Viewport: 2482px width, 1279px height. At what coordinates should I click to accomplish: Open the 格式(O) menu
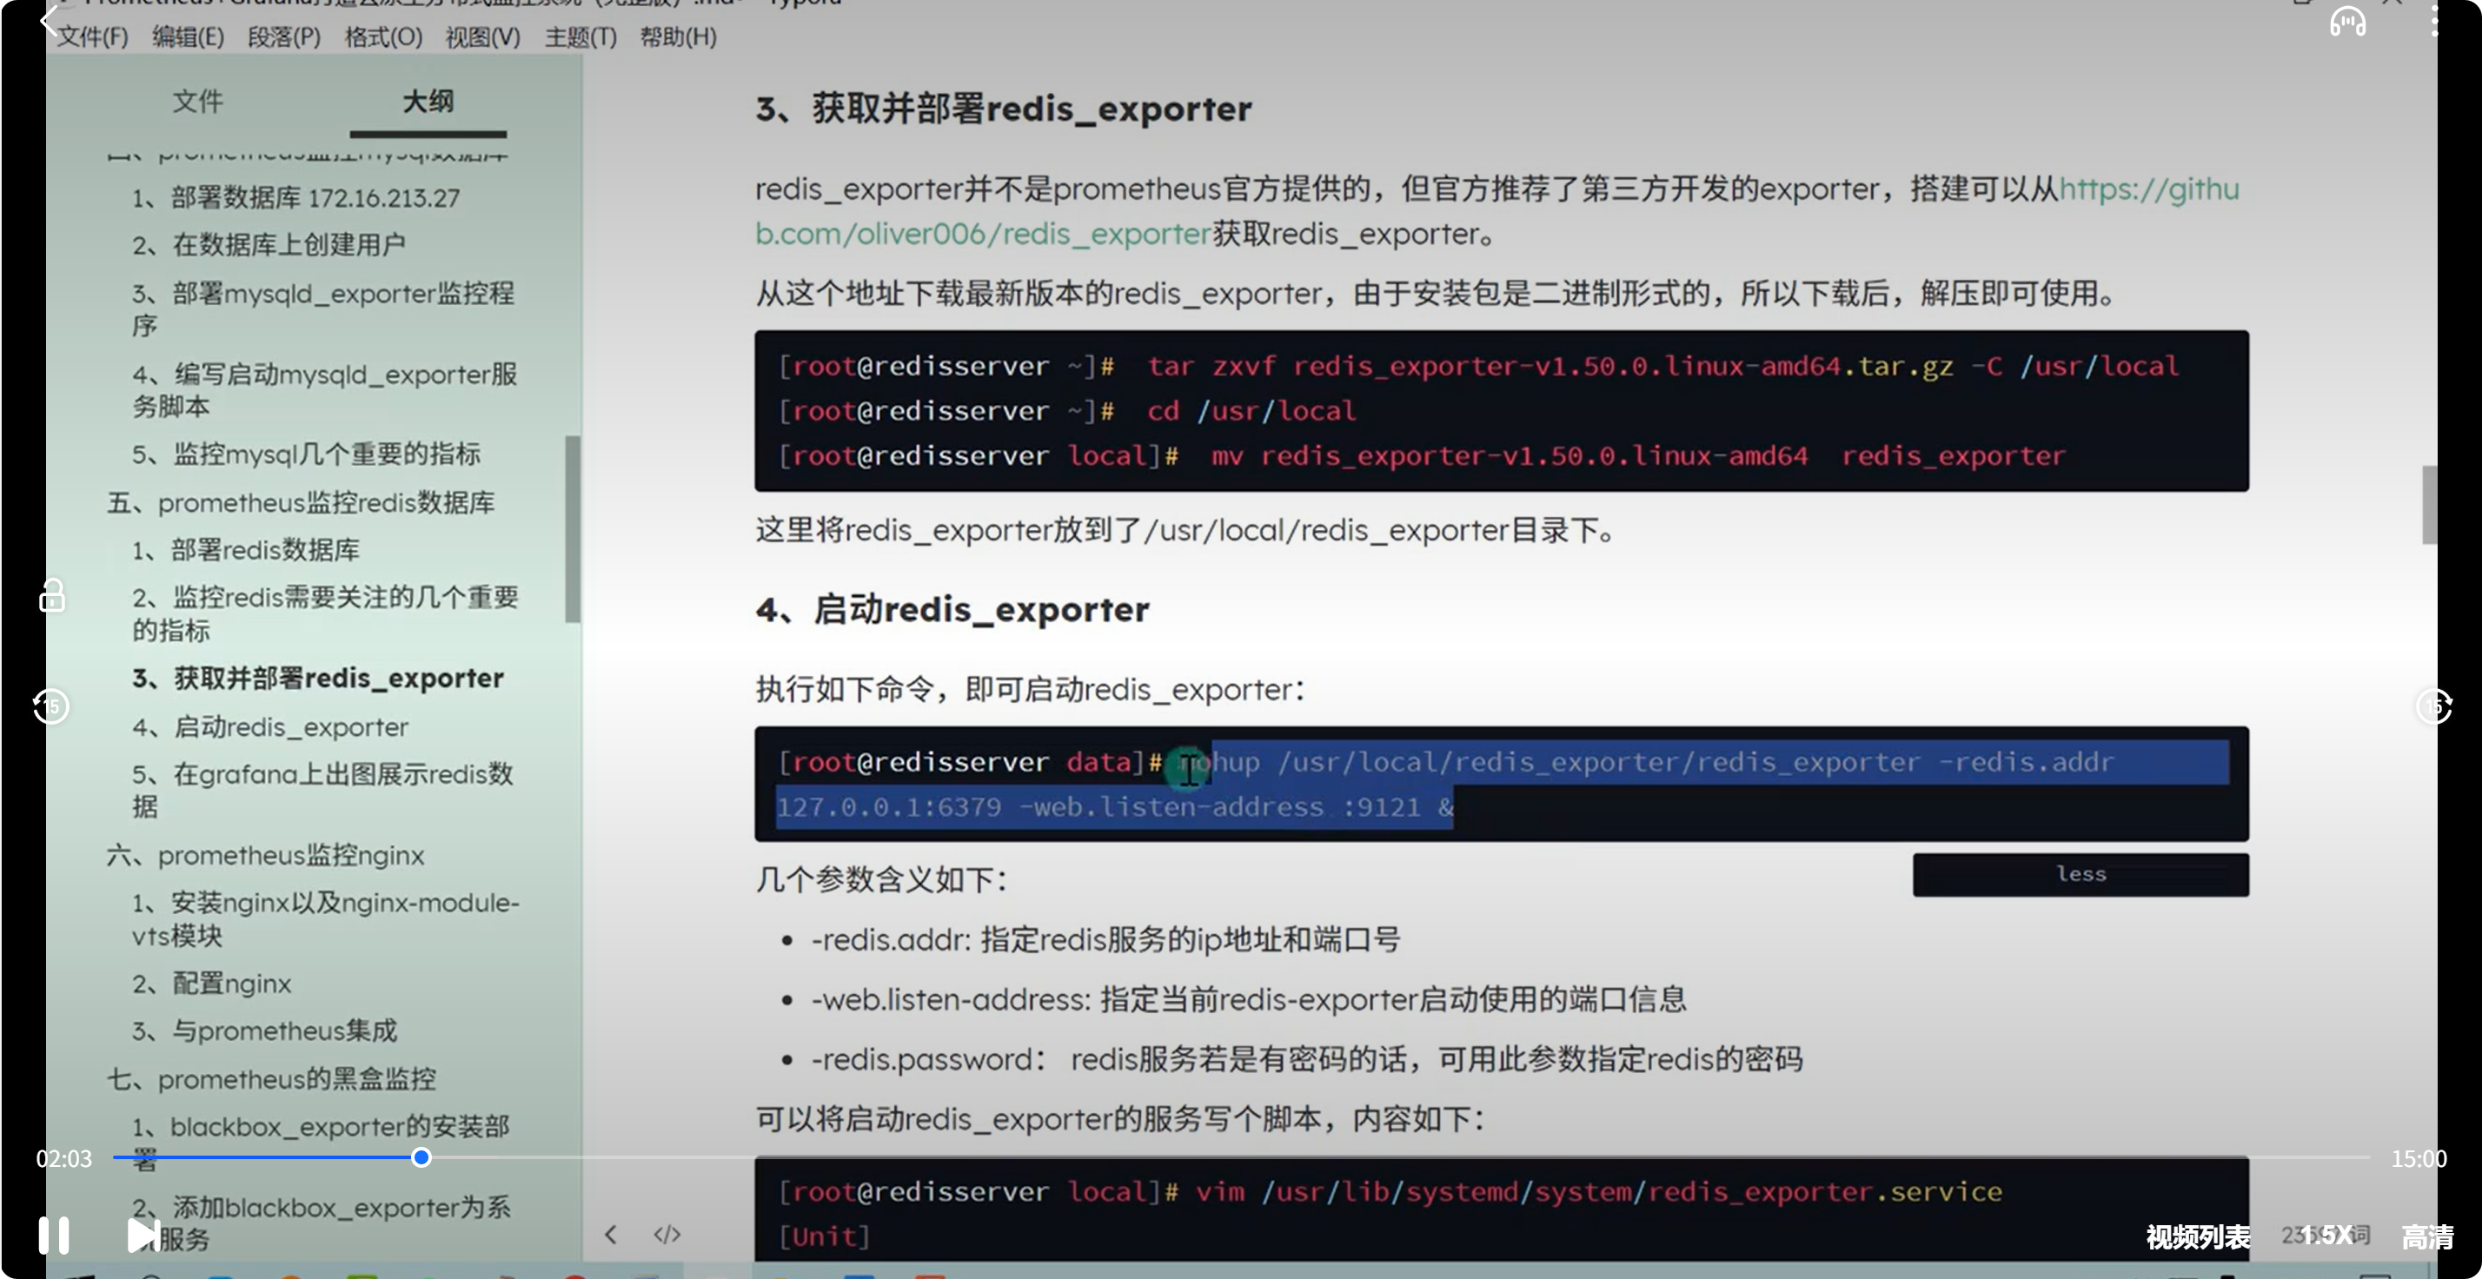coord(382,36)
